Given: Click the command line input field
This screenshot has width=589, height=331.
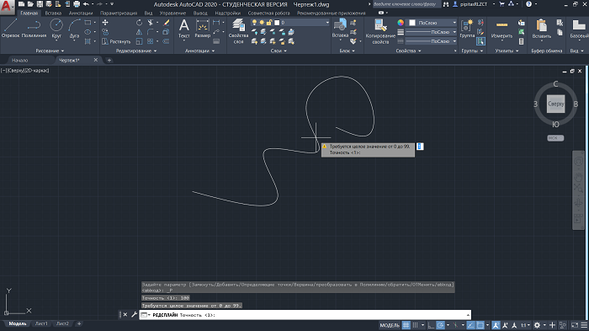Looking at the screenshot, I should 305,315.
